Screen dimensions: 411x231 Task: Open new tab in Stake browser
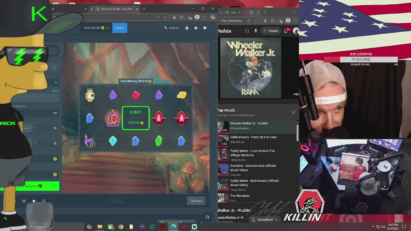click(144, 9)
